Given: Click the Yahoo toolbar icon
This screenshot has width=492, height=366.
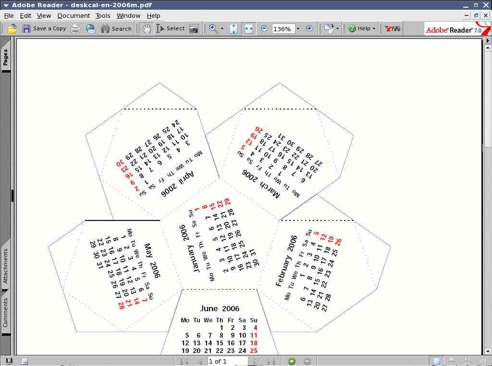Looking at the screenshot, I should (393, 29).
